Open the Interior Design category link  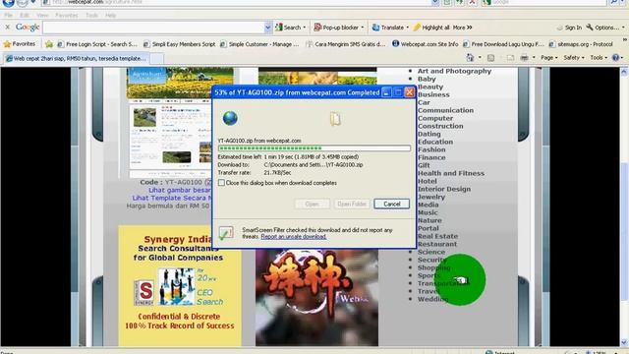click(444, 189)
